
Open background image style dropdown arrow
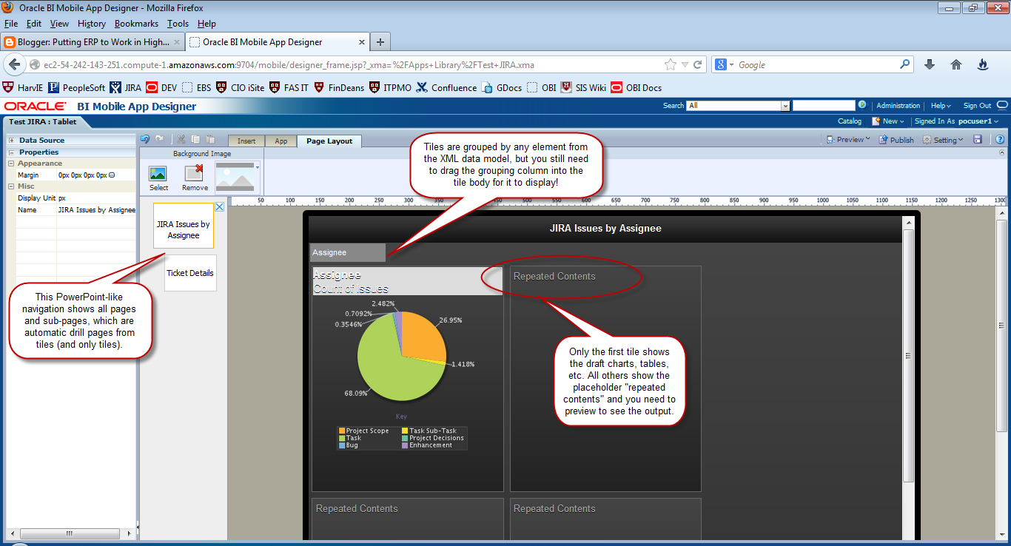[258, 167]
